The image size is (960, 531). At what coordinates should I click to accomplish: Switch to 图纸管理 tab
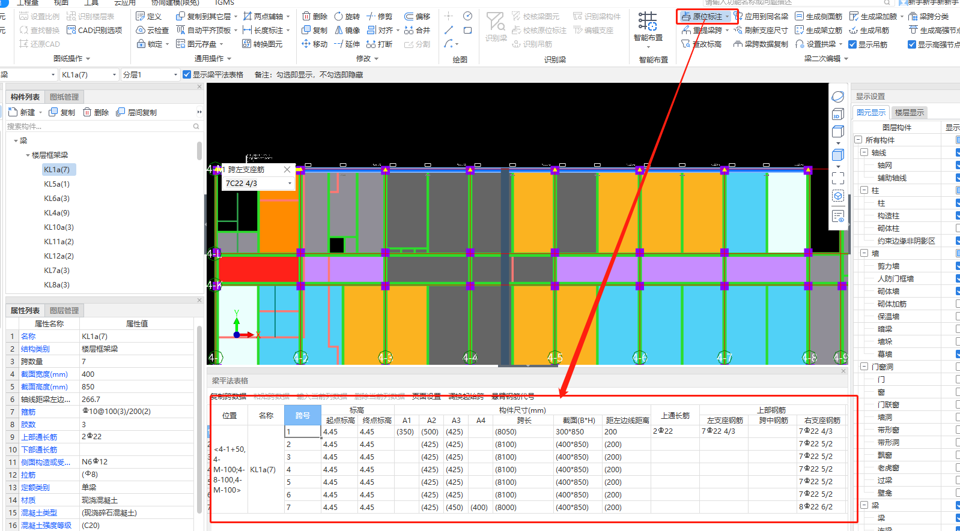point(64,97)
